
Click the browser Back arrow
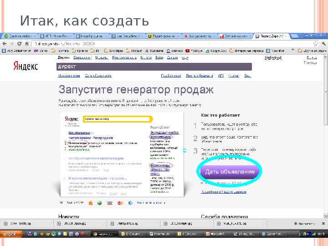pos(5,44)
